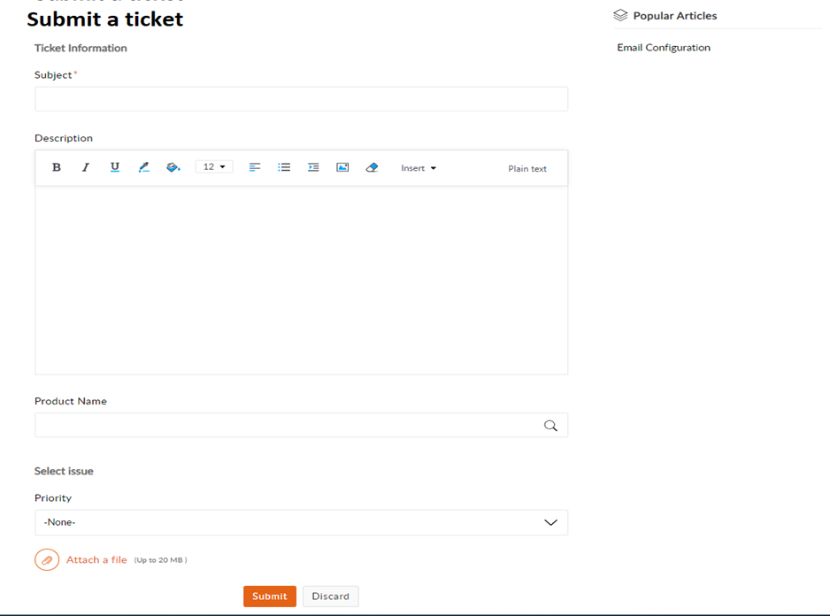Apply italic formatting to description text

click(x=86, y=167)
